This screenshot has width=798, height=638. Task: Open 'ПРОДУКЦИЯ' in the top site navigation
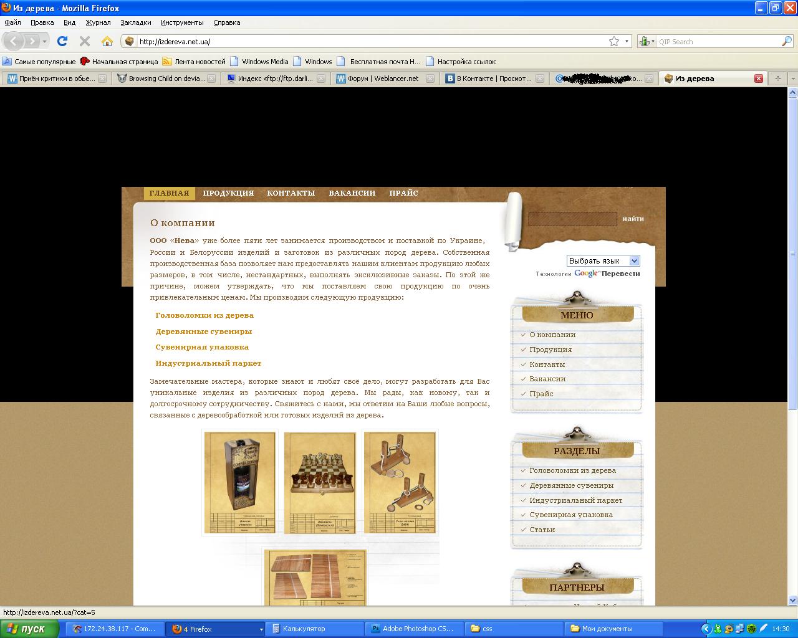[x=228, y=193]
